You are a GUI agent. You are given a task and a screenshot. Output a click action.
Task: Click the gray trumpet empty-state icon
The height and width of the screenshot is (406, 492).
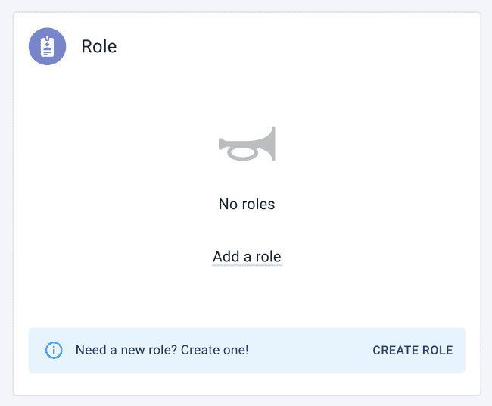click(247, 145)
